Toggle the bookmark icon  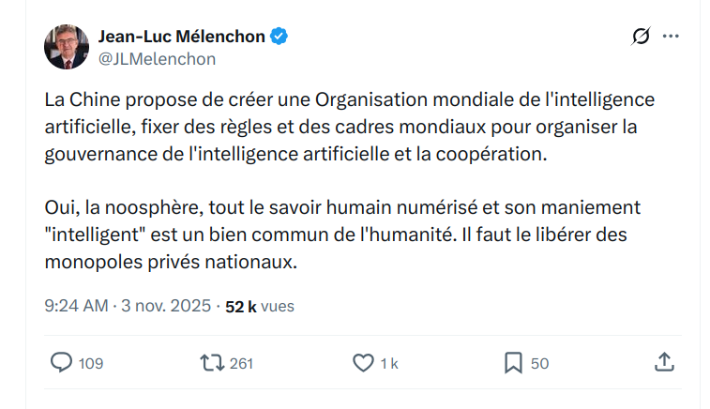tap(513, 363)
